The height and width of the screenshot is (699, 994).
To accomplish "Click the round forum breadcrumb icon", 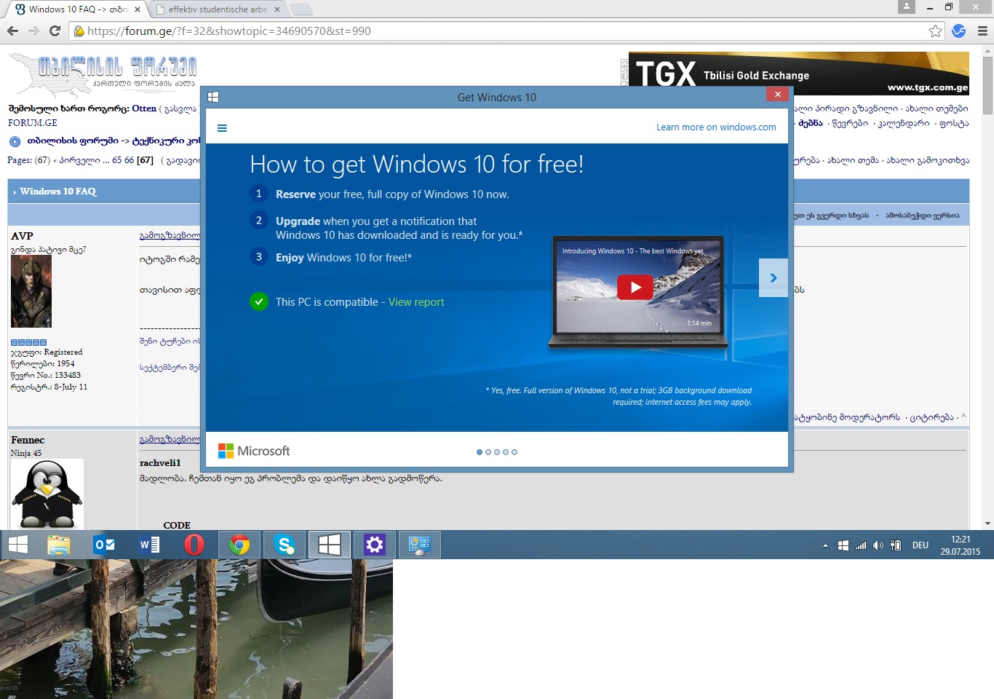I will 15,141.
